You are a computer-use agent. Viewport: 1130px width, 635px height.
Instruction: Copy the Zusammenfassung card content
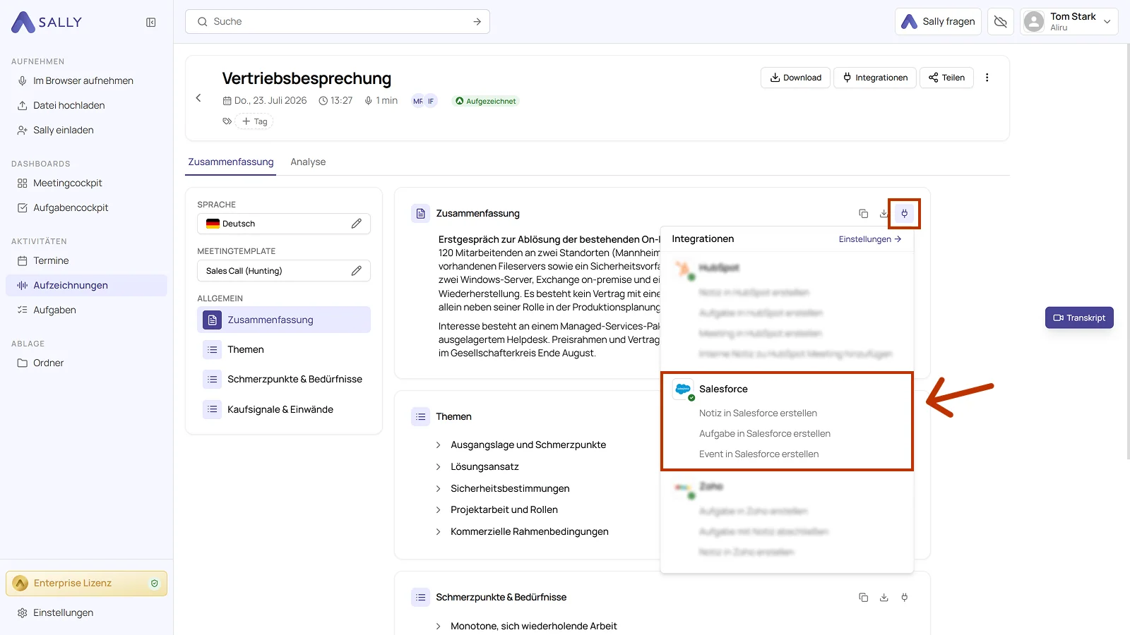[x=863, y=214]
